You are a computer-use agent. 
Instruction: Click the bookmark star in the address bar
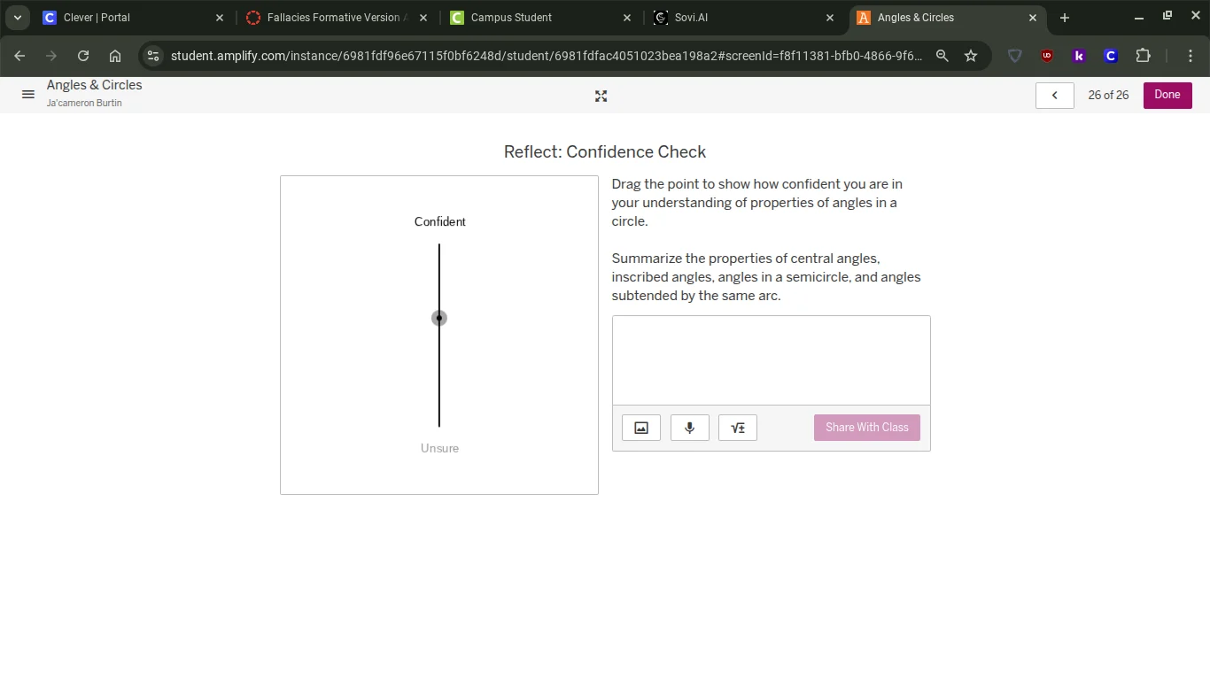(971, 55)
